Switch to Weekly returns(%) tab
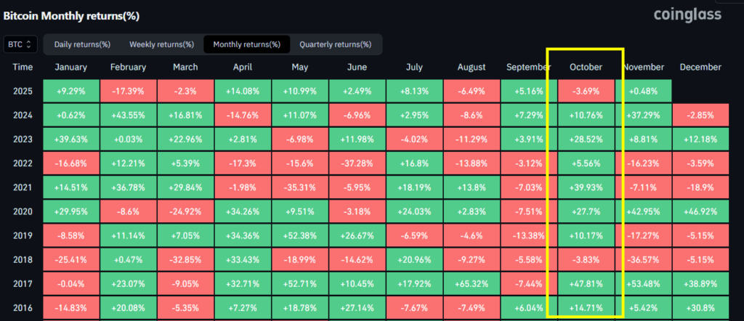The width and height of the screenshot is (744, 321). 157,45
